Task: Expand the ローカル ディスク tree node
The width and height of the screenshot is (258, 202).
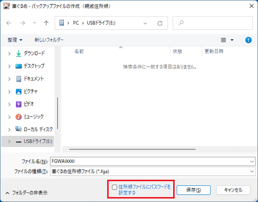Action: point(9,130)
